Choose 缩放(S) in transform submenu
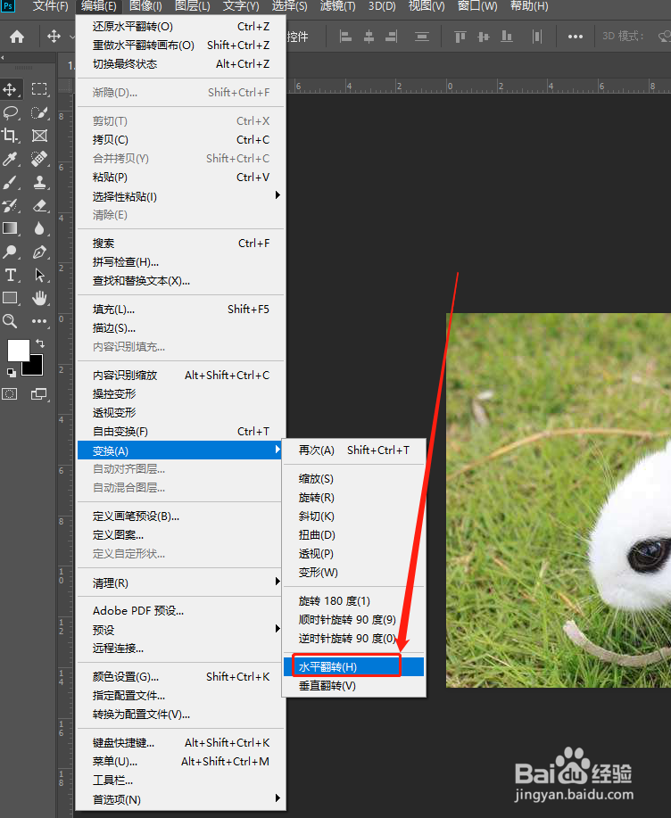Screen dimensions: 671x818 353,478
